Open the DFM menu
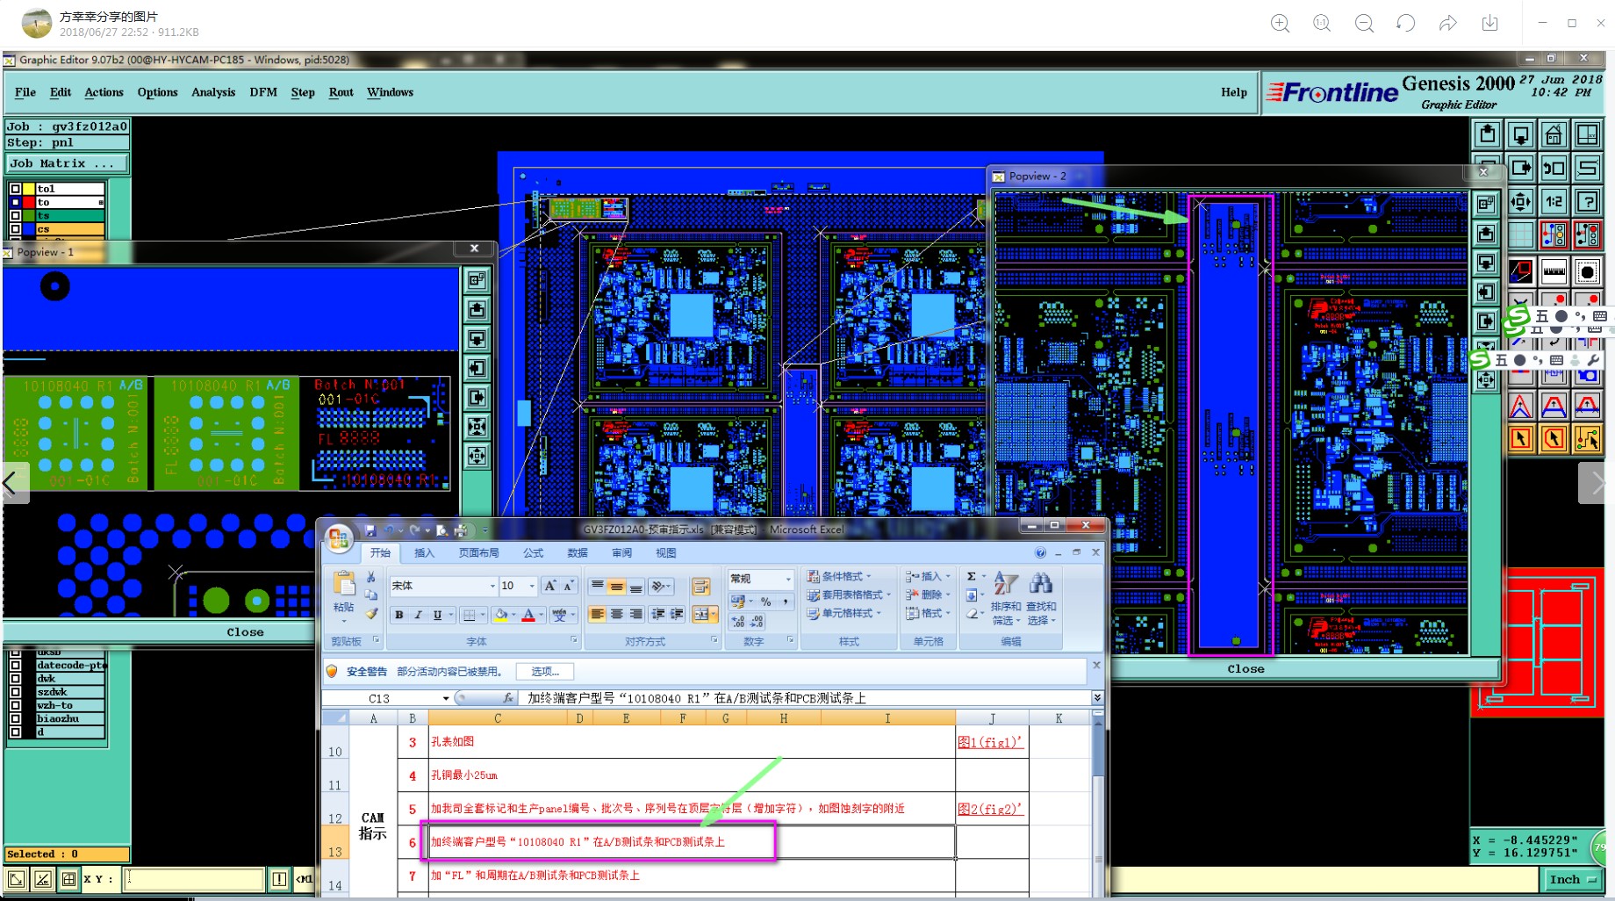This screenshot has width=1615, height=901. point(263,92)
